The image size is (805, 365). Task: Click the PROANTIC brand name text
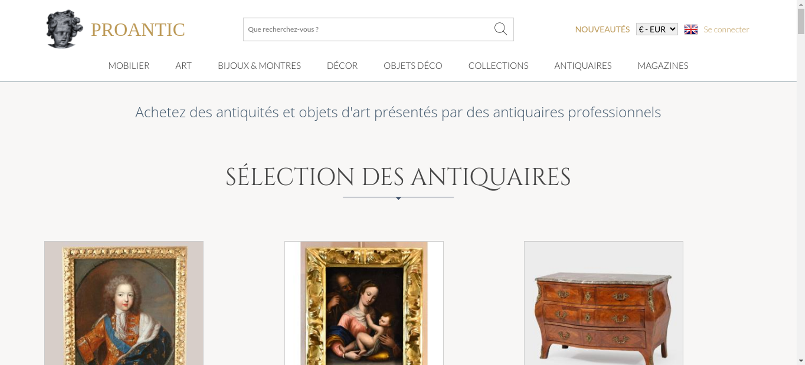pyautogui.click(x=138, y=30)
